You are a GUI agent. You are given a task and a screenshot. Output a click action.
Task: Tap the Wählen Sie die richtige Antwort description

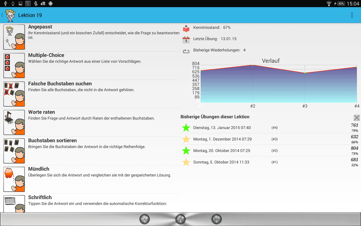point(85,61)
